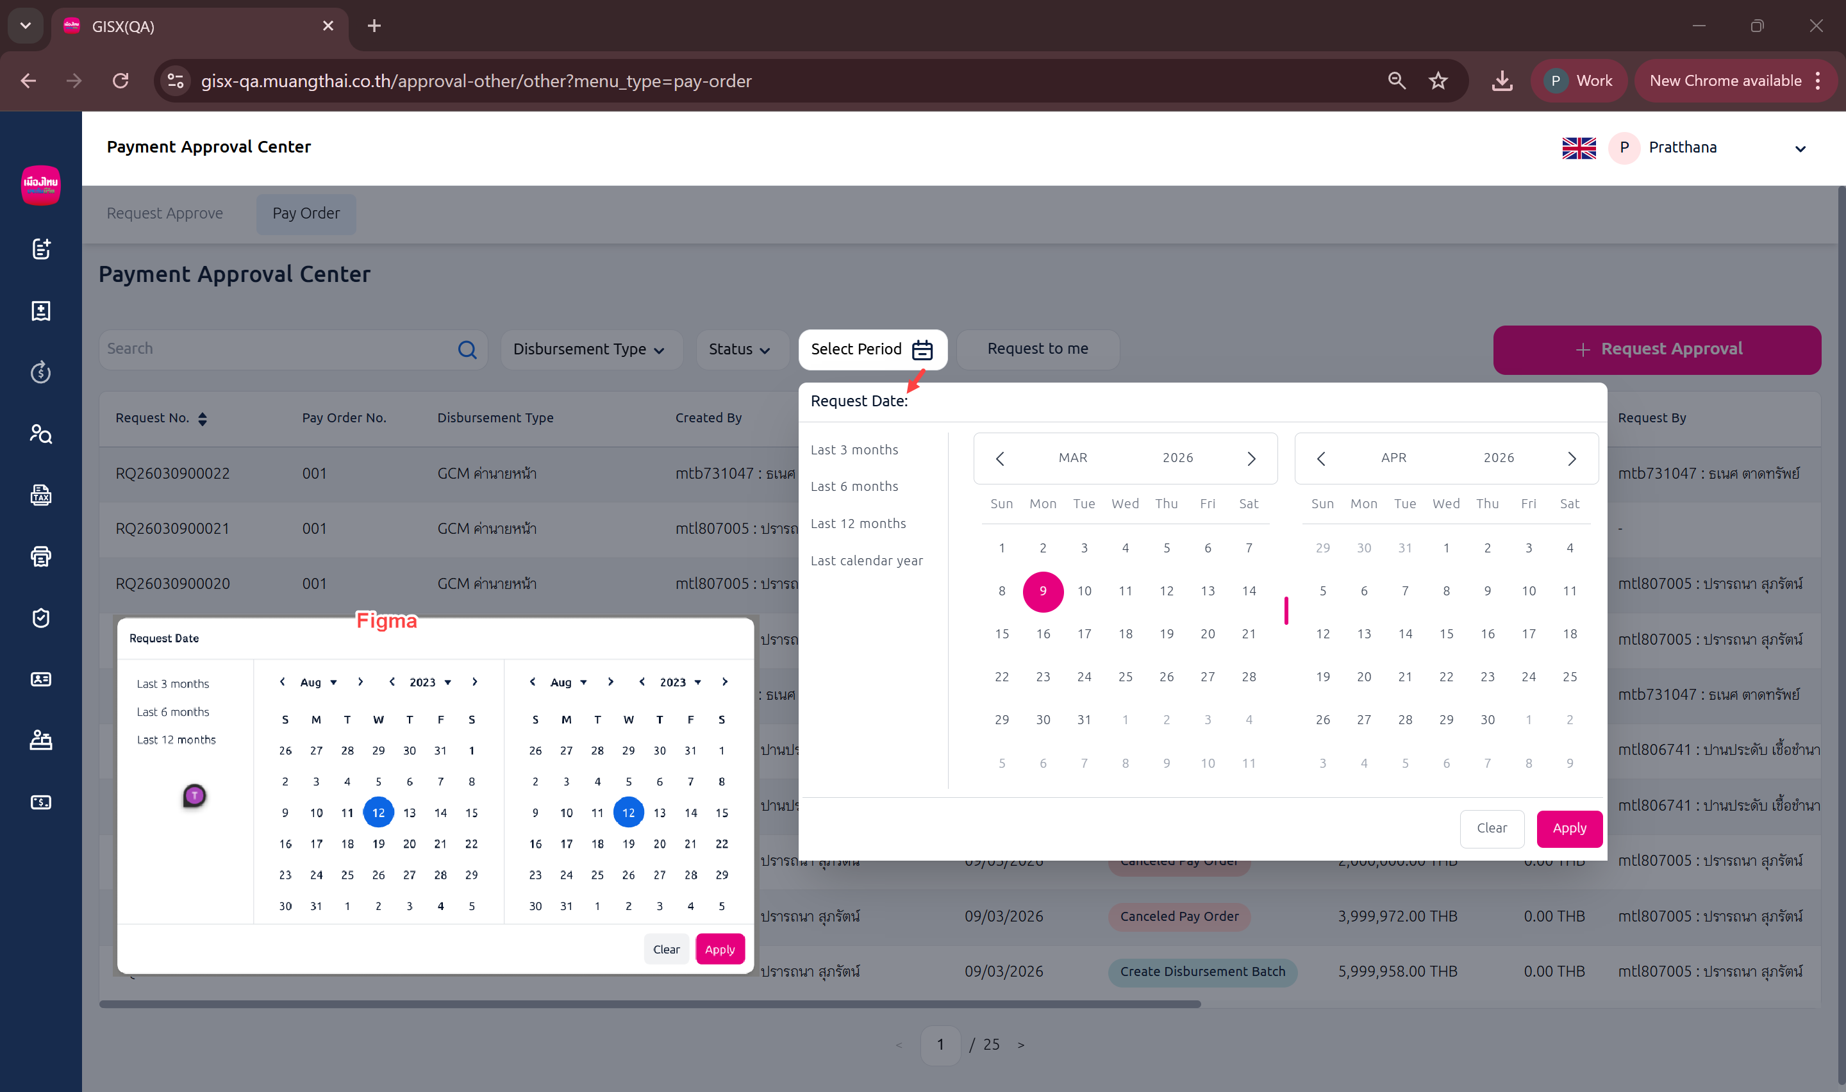The width and height of the screenshot is (1846, 1092).
Task: Click the calendar icon in Select Period
Action: tap(922, 349)
